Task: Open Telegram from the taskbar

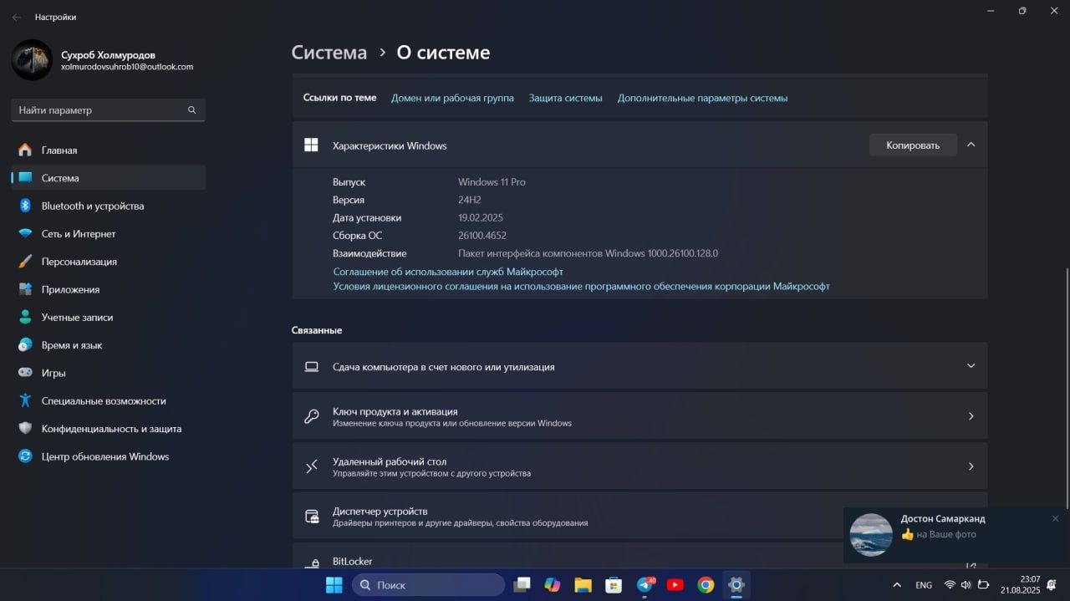Action: (645, 585)
